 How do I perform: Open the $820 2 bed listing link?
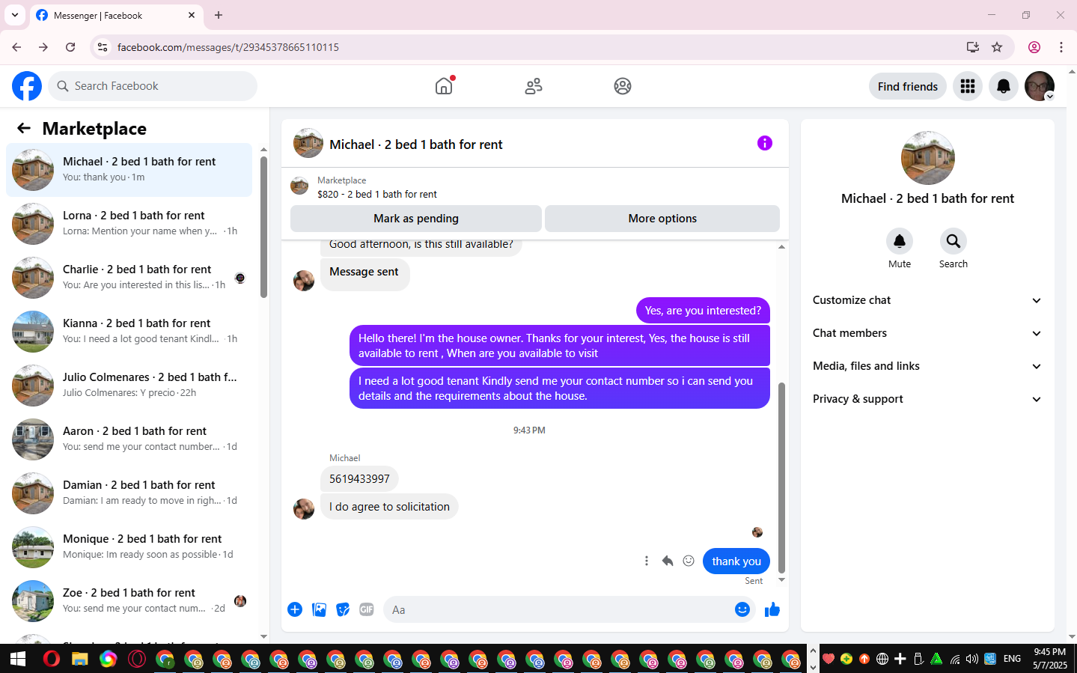[377, 194]
